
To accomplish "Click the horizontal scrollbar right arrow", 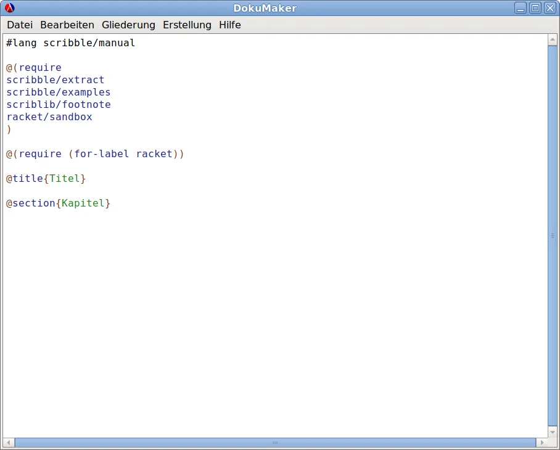I will pos(541,443).
